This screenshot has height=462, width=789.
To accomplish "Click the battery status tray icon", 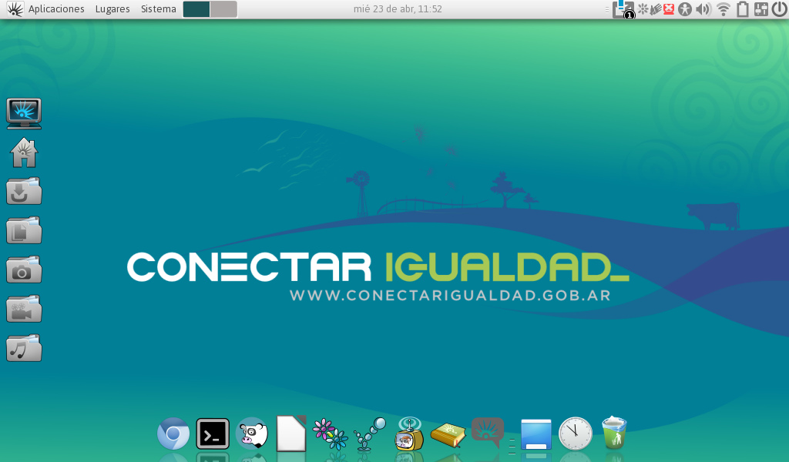I will [743, 9].
